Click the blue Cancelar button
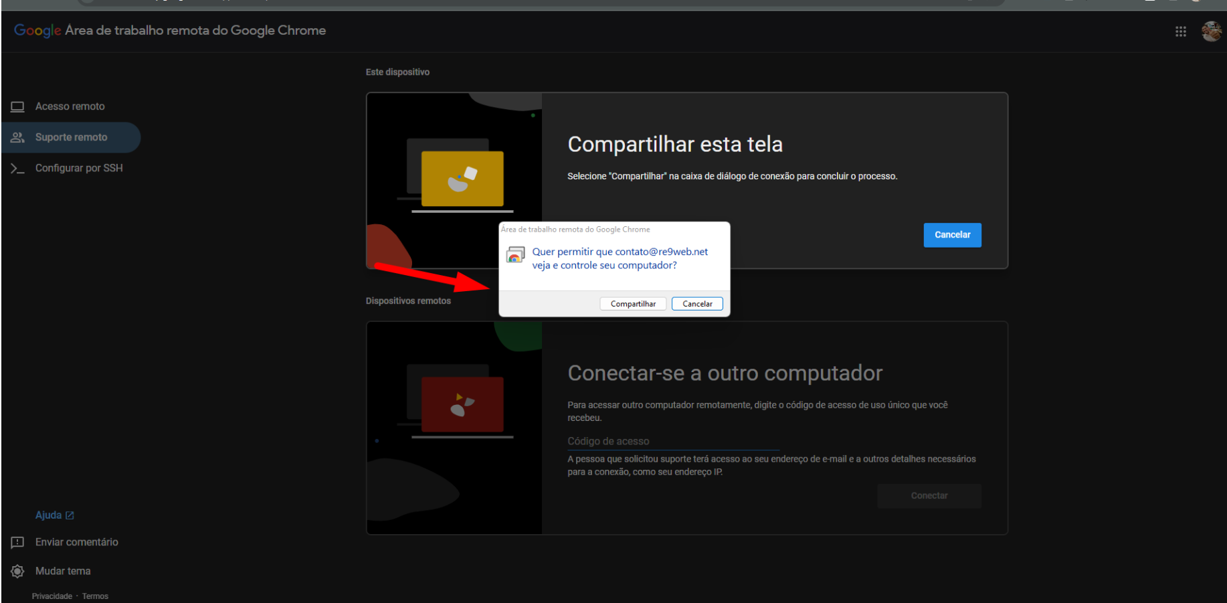Viewport: 1227px width, 603px height. (x=952, y=235)
